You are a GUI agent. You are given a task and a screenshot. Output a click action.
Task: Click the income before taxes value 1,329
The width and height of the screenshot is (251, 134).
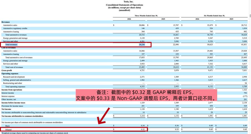(142, 103)
